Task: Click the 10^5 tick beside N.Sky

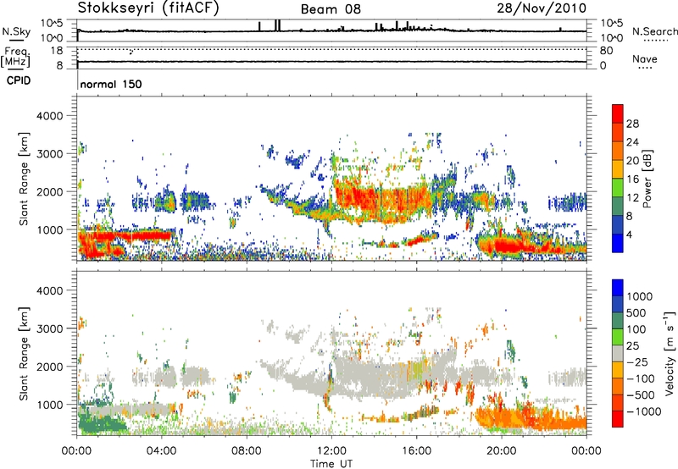Action: 52,24
